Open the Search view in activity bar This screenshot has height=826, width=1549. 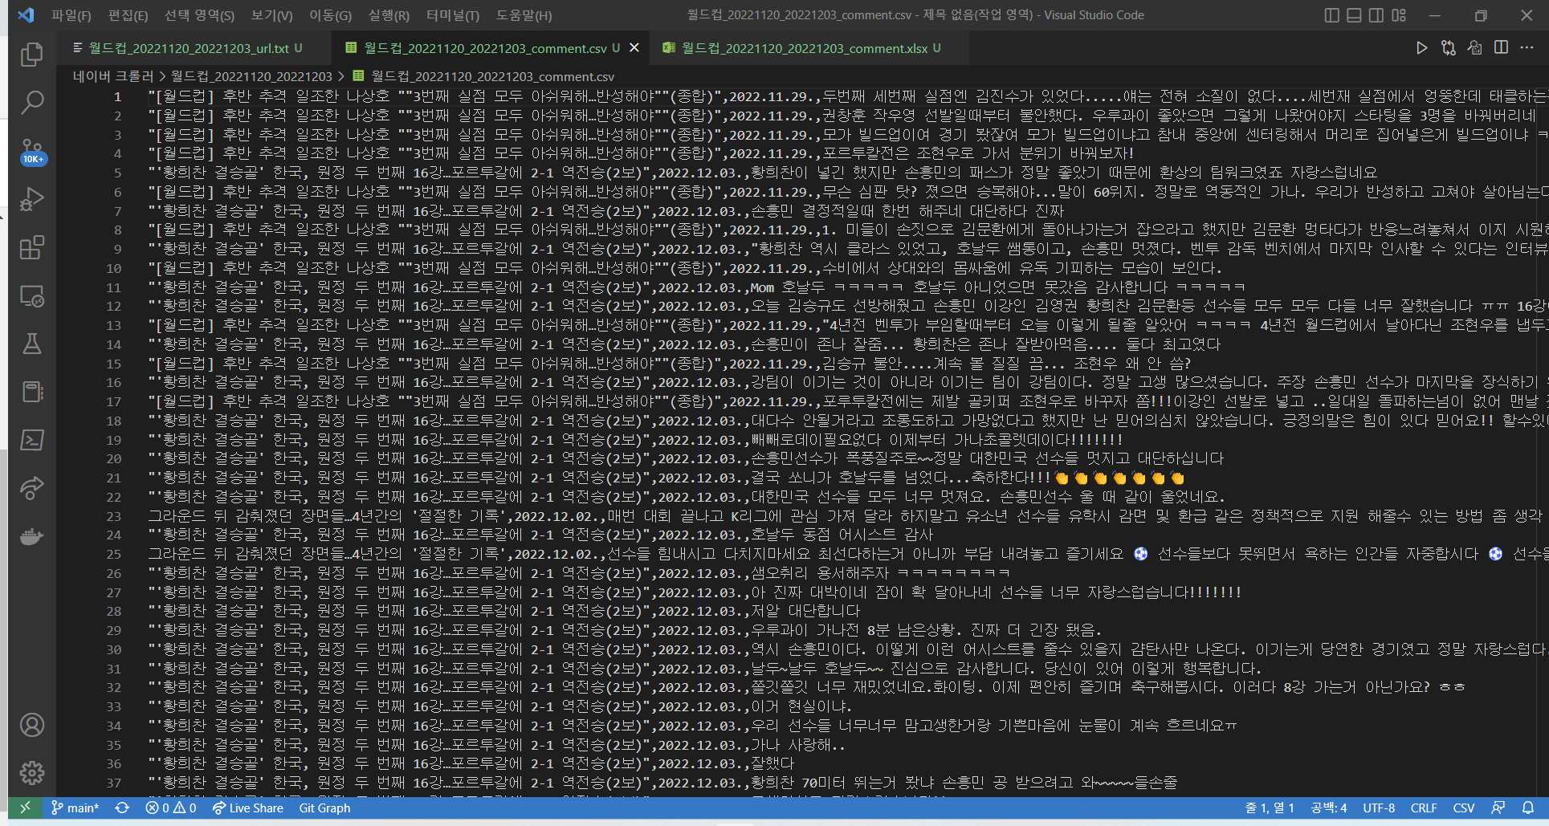pos(32,103)
